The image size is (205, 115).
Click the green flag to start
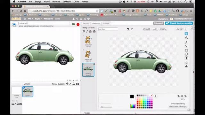73,24
